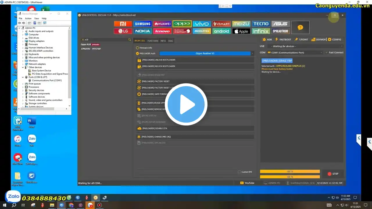
Task: Open the T.POINT tool
Action: click(301, 39)
